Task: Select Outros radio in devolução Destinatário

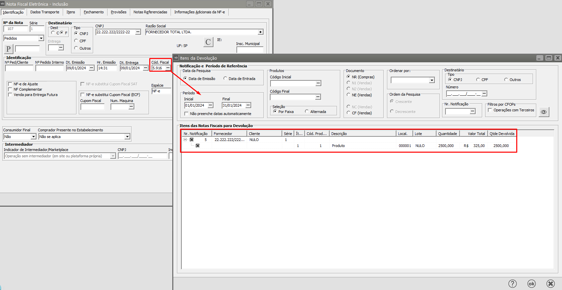Action: (506, 80)
